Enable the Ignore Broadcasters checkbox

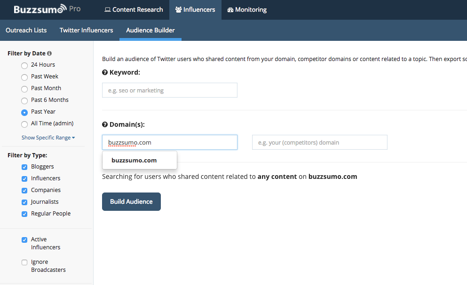[24, 262]
